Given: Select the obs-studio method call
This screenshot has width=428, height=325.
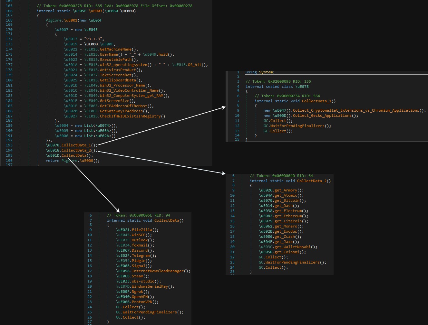Looking at the screenshot, I should point(143,281).
